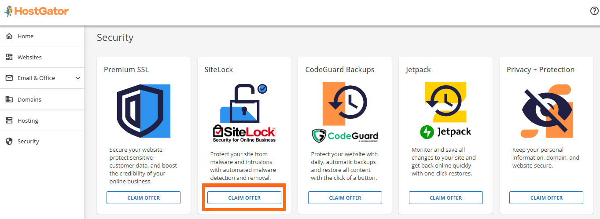Click the Premium SSL shield illustration
600x219 pixels.
144,111
